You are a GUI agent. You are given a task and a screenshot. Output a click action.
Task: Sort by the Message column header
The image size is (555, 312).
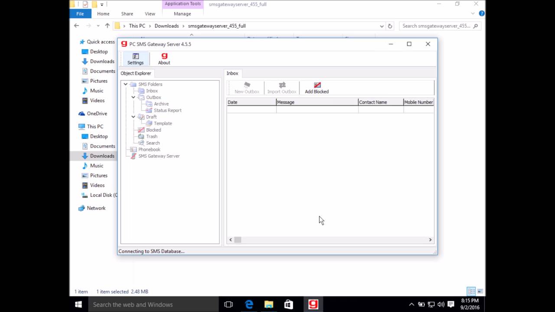(x=317, y=102)
